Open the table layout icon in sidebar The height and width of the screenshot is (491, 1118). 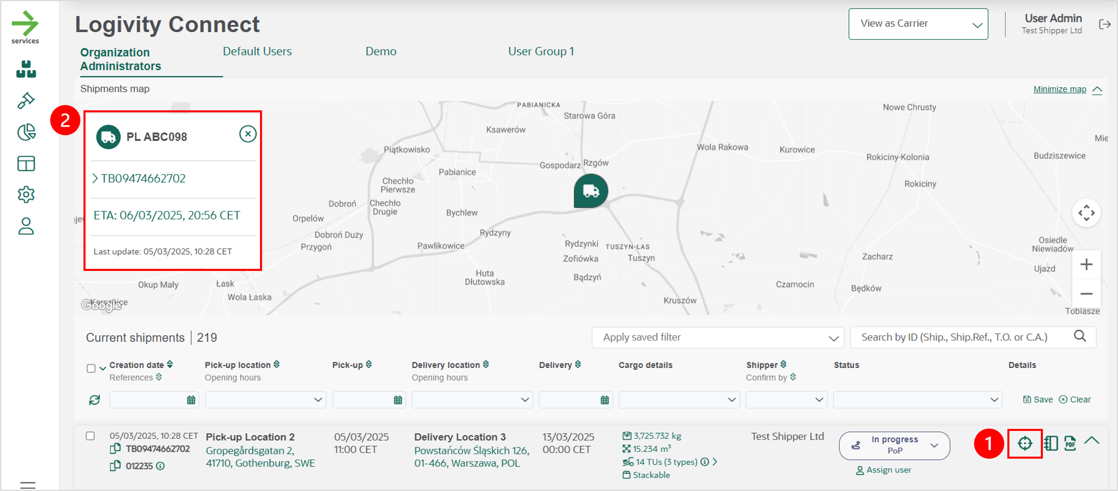tap(26, 163)
